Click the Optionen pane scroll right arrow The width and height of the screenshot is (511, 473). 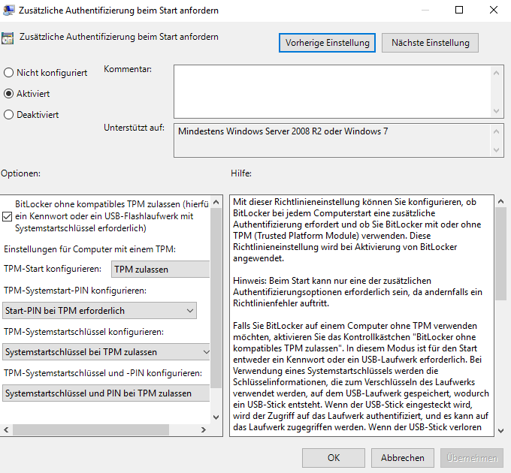tap(204, 429)
